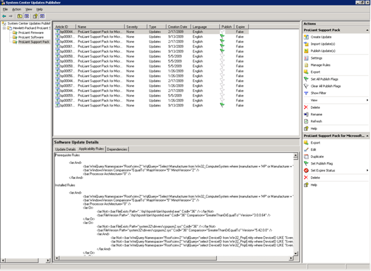The width and height of the screenshot is (371, 271).
Task: Sort by the Article ID column header
Action: click(x=65, y=27)
